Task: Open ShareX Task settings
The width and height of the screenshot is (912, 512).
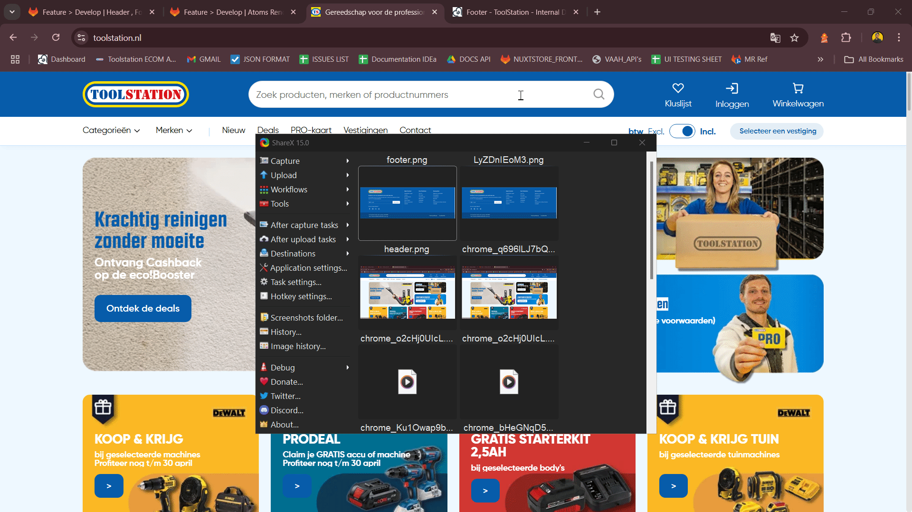Action: [295, 282]
